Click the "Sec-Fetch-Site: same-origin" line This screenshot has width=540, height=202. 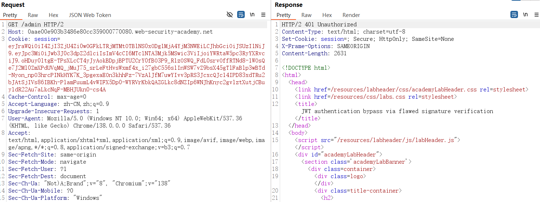(x=52, y=155)
